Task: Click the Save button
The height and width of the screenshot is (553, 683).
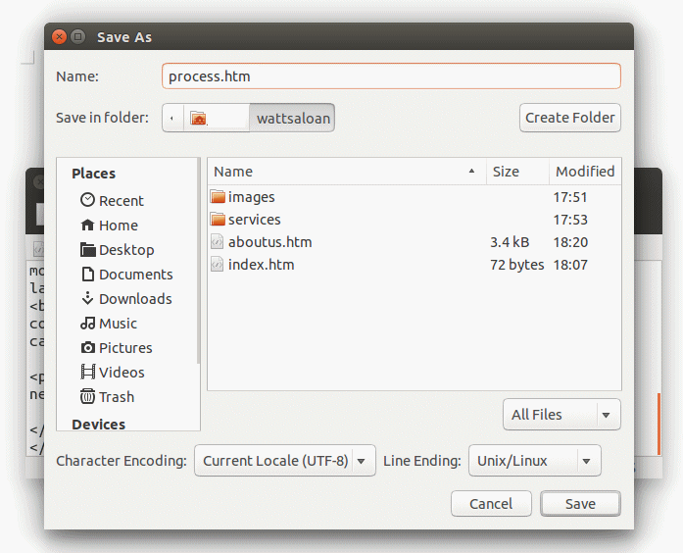Action: tap(580, 504)
